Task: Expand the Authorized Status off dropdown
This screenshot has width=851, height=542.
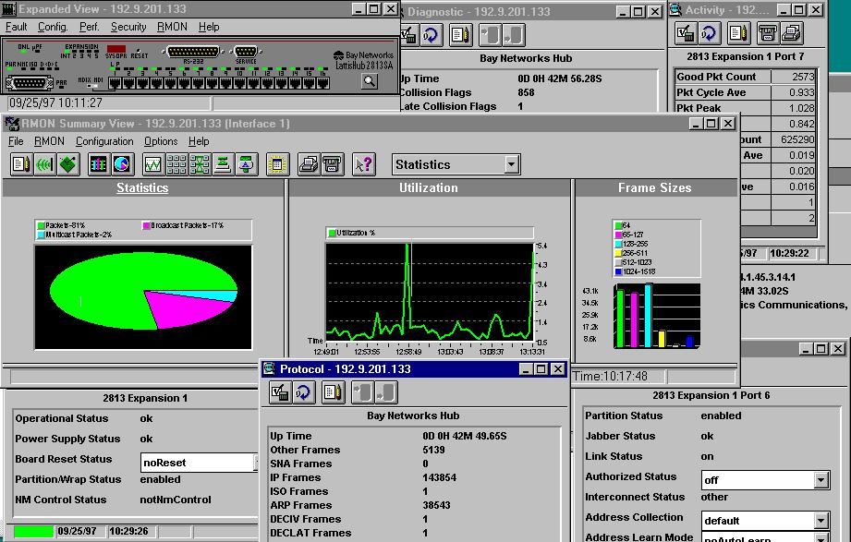Action: [x=821, y=479]
